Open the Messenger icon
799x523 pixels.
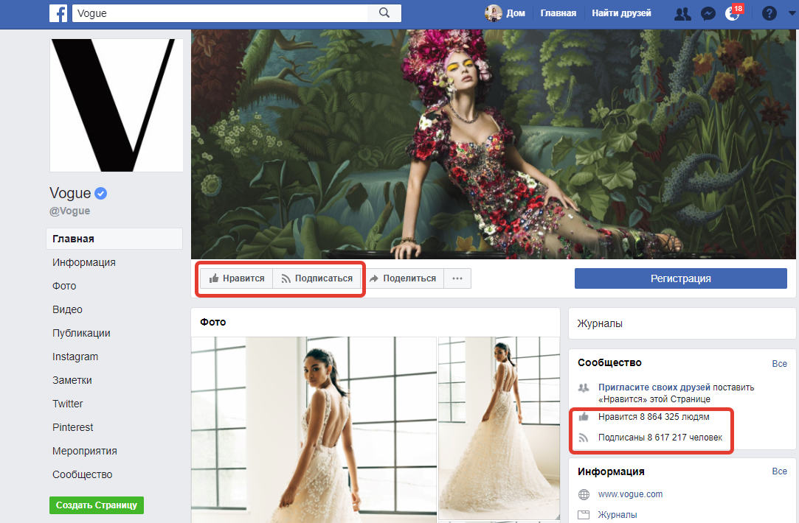point(708,13)
